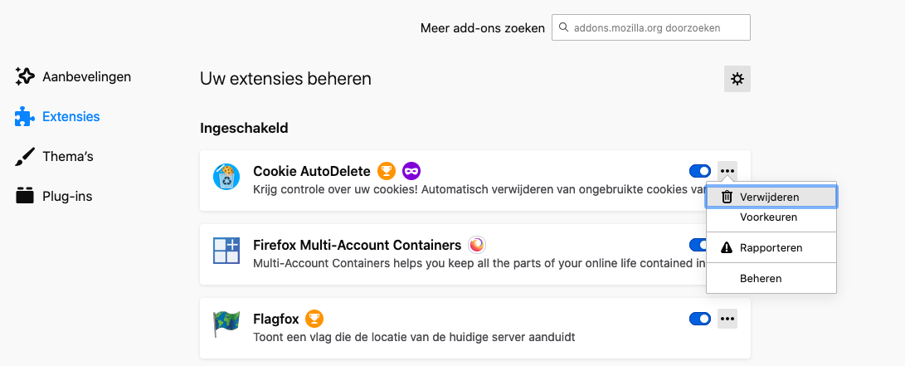Click the Firefox badge next to Multi-Account Containers
The width and height of the screenshot is (905, 366).
(477, 245)
